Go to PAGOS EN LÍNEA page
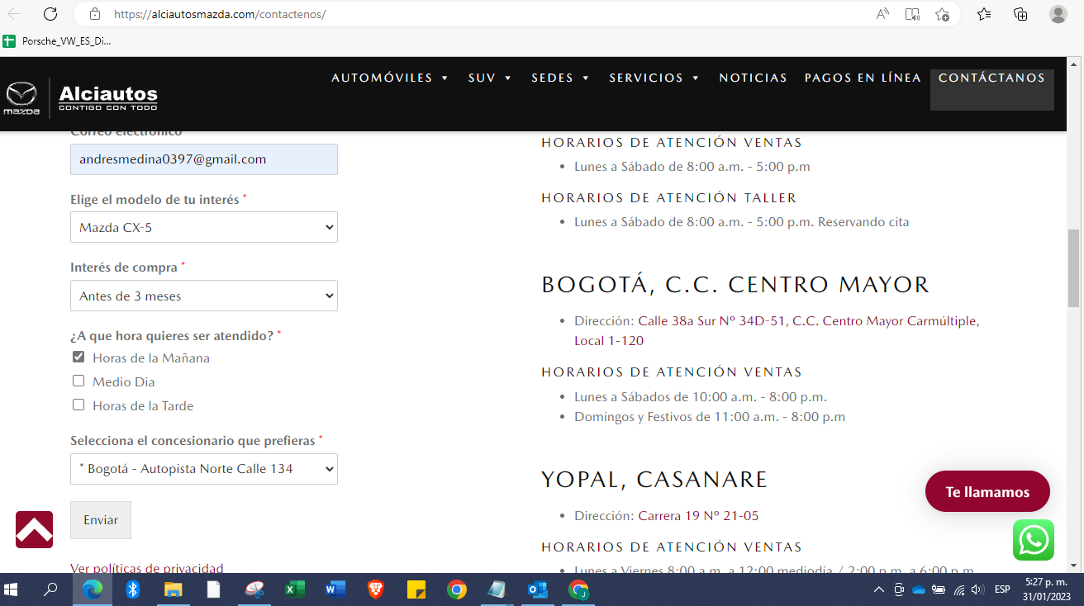The height and width of the screenshot is (606, 1084). 863,78
